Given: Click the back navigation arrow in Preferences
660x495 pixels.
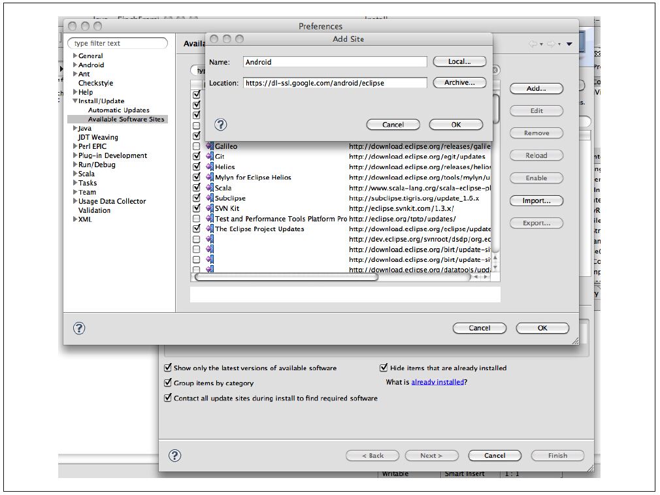Looking at the screenshot, I should tap(533, 44).
